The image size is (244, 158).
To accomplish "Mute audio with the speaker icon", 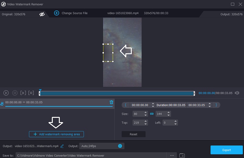I will tap(237, 93).
